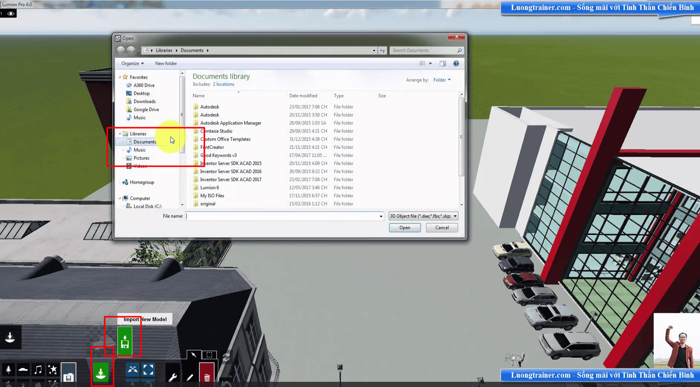The image size is (700, 387).
Task: Click the Change your view icon
Action: pos(422,63)
